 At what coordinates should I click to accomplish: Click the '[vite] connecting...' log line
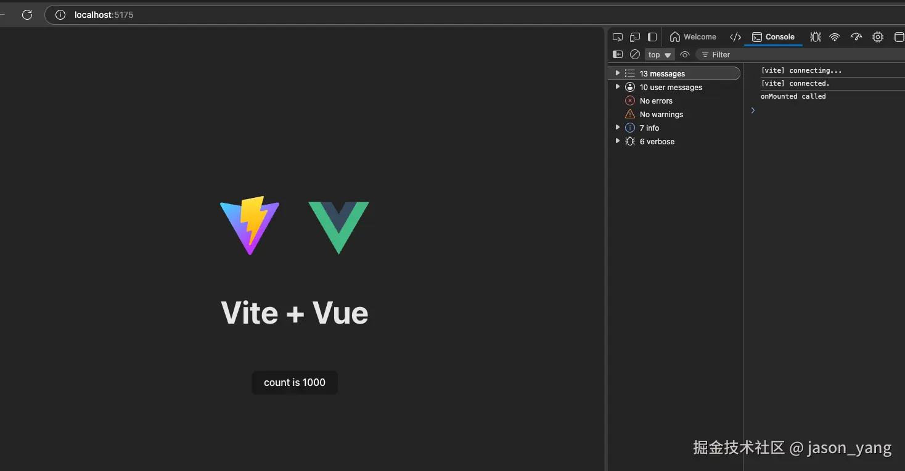(801, 70)
